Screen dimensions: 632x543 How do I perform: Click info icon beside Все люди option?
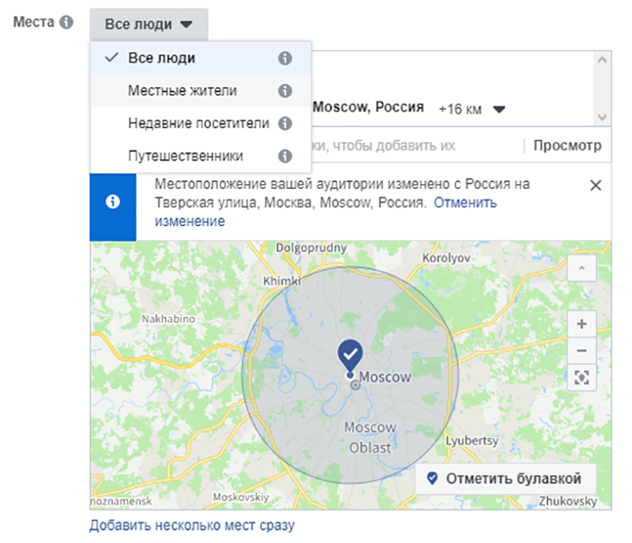coord(285,58)
